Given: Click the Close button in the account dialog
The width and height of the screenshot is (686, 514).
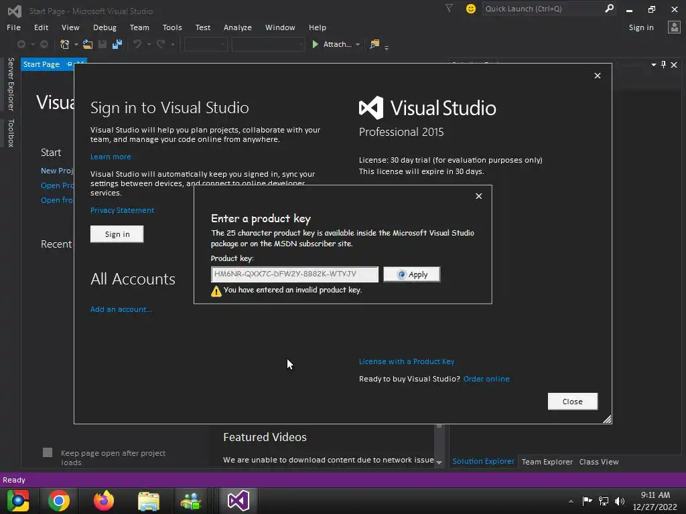Looking at the screenshot, I should click(x=572, y=402).
